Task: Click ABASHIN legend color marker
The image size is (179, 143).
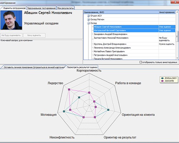Action: [x=162, y=81]
